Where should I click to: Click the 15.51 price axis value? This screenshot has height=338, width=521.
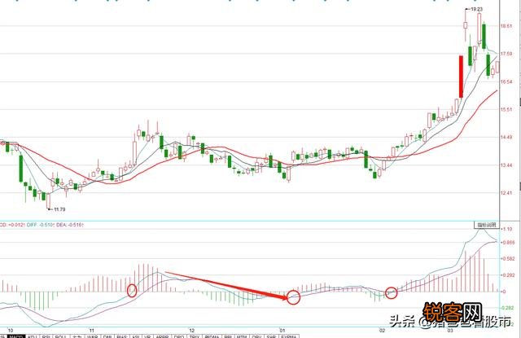[506, 109]
